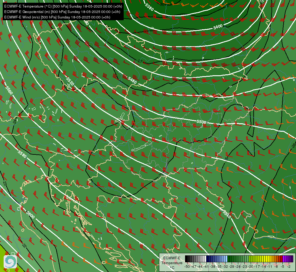Click the -50 legend tick value
The image size is (296, 272).
[187, 267]
